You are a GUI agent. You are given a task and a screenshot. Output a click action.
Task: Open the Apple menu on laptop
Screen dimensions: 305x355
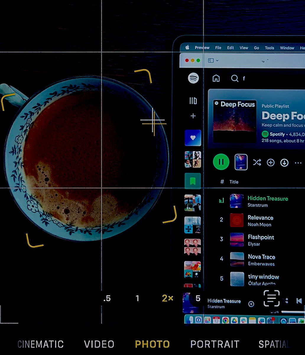(187, 48)
